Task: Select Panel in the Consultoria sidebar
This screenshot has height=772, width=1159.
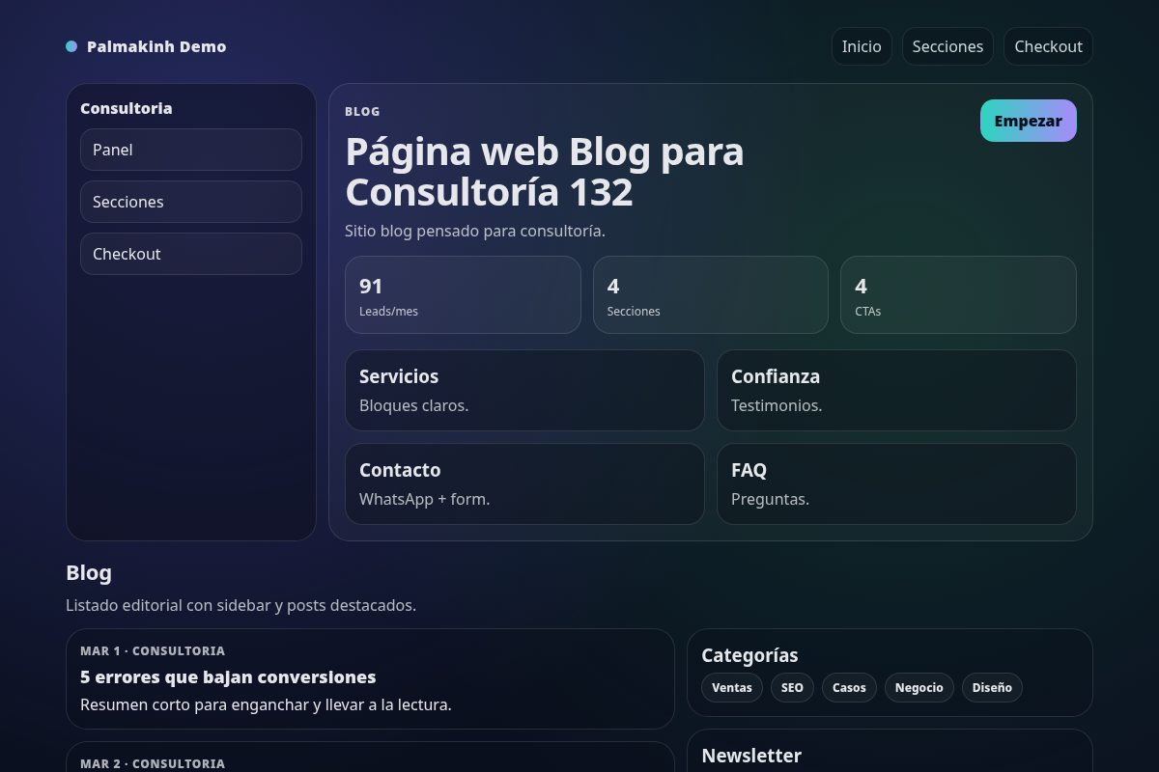Action: [x=190, y=150]
